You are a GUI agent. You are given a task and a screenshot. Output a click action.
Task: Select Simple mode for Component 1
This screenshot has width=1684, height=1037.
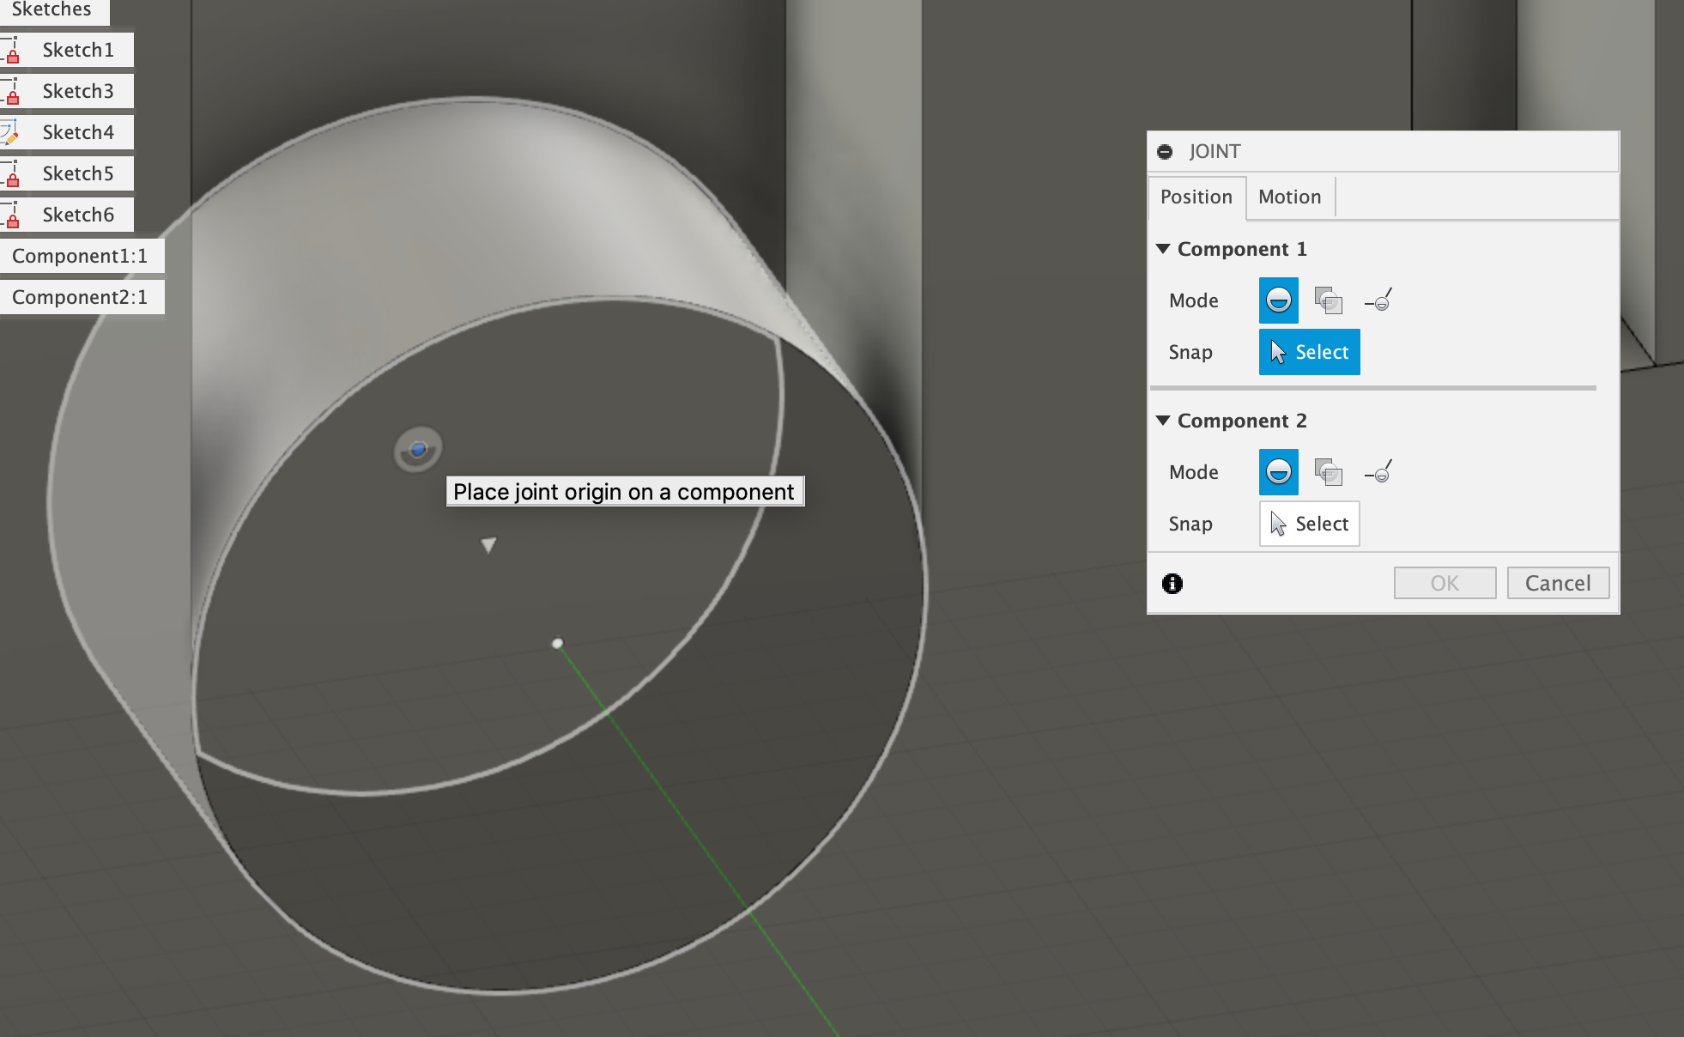tap(1278, 300)
